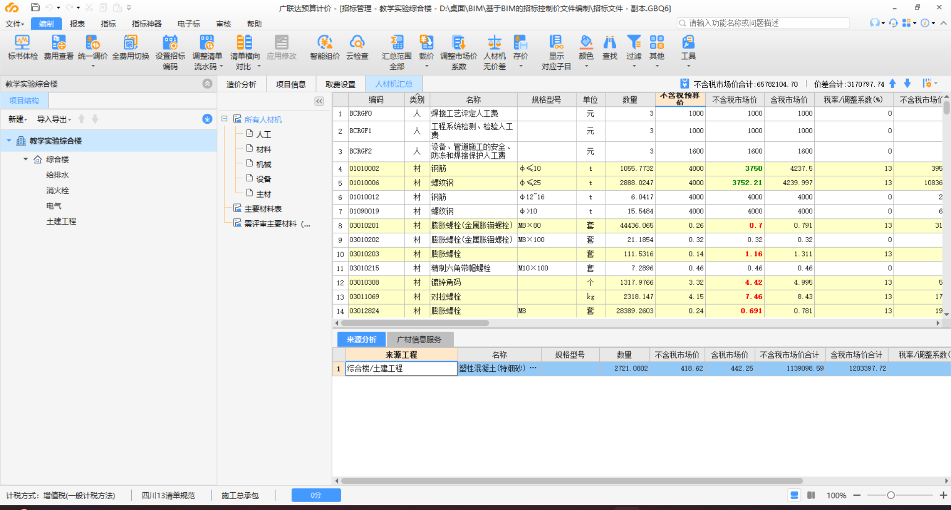The width and height of the screenshot is (951, 510).
Task: Collapse the 教学实验综合楼 tree node
Action: pos(9,141)
